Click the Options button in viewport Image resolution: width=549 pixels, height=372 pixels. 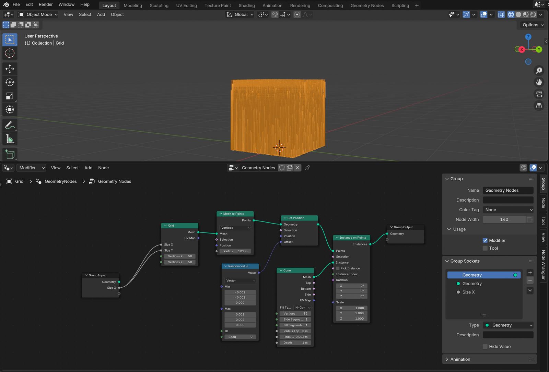click(x=533, y=25)
